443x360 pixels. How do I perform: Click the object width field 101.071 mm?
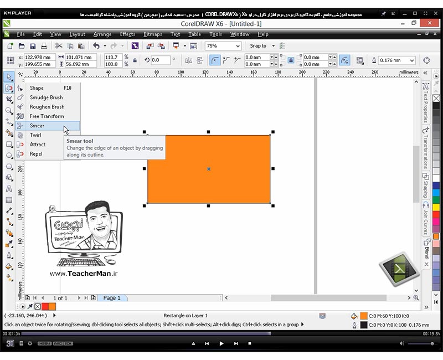(x=81, y=57)
